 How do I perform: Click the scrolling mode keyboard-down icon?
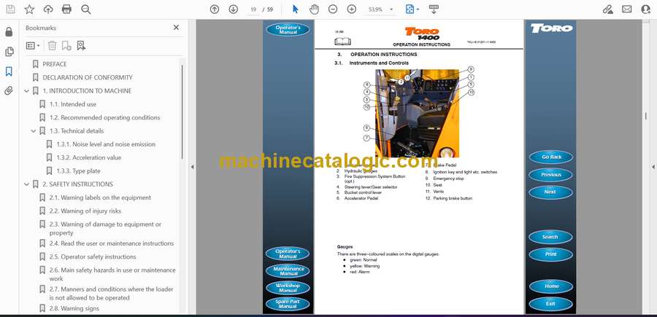434,9
